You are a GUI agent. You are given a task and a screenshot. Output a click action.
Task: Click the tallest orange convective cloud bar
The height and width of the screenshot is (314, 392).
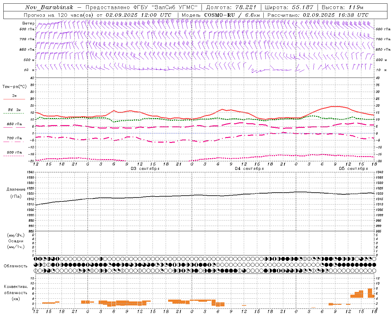pos(370,293)
